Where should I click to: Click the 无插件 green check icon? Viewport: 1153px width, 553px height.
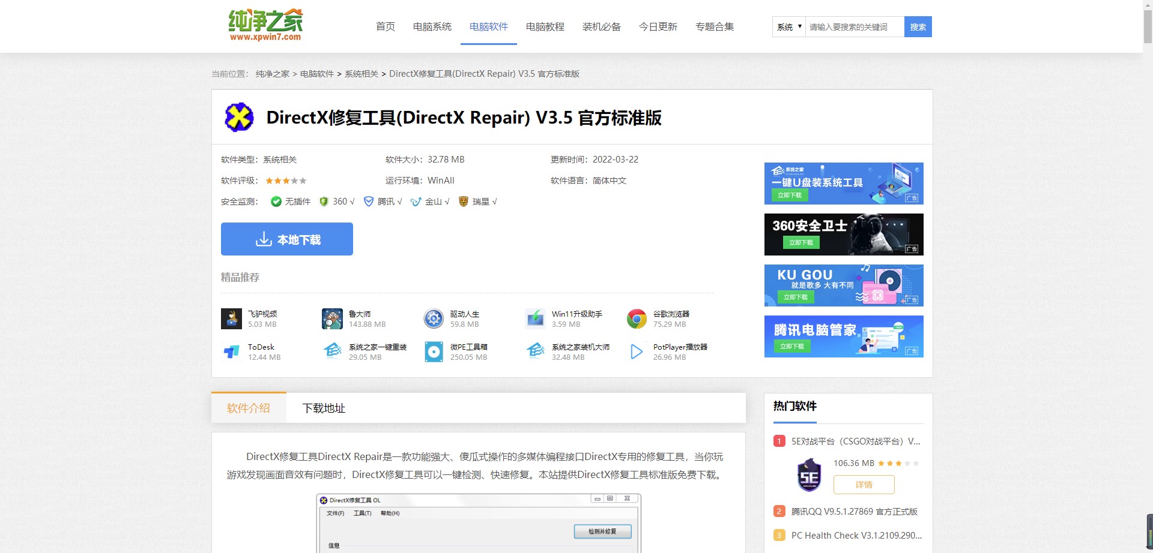coord(276,202)
